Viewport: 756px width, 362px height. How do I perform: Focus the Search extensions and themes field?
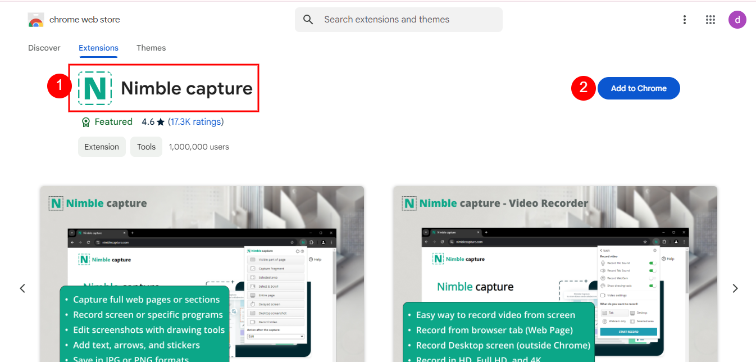(x=399, y=20)
